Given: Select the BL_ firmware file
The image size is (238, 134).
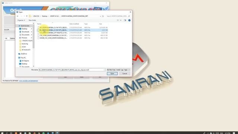Looking at the screenshot, I should click(73, 30).
